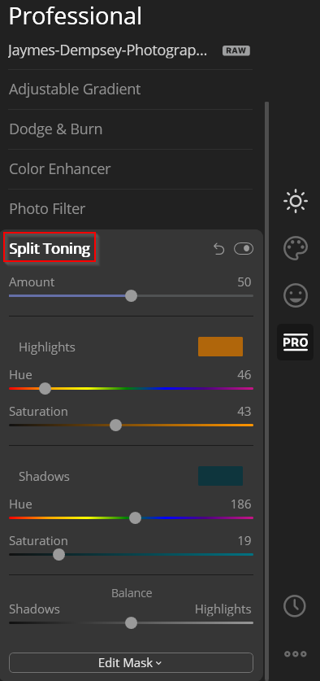Open the three-dots more options icon
This screenshot has height=681, width=320.
point(296,653)
